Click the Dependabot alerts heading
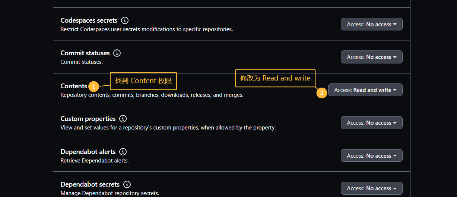This screenshot has width=457, height=197. [88, 152]
